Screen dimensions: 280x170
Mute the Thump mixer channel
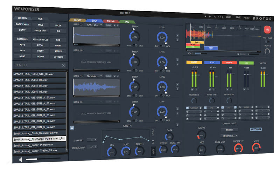coord(227,89)
